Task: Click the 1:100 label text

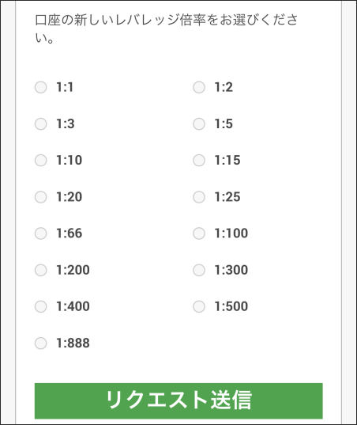Action: 231,233
